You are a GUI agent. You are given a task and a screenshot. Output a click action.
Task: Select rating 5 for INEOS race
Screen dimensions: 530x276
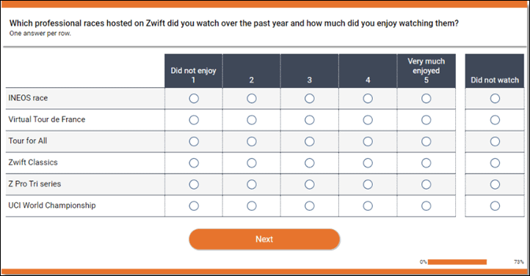point(426,98)
